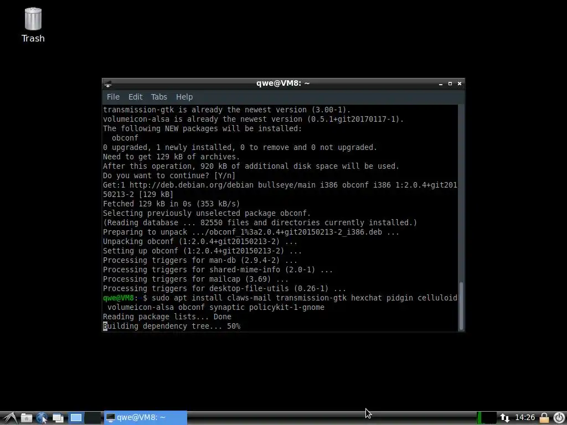567x425 pixels.
Task: Open the LXDE start menu in the taskbar
Action: pyautogui.click(x=10, y=418)
